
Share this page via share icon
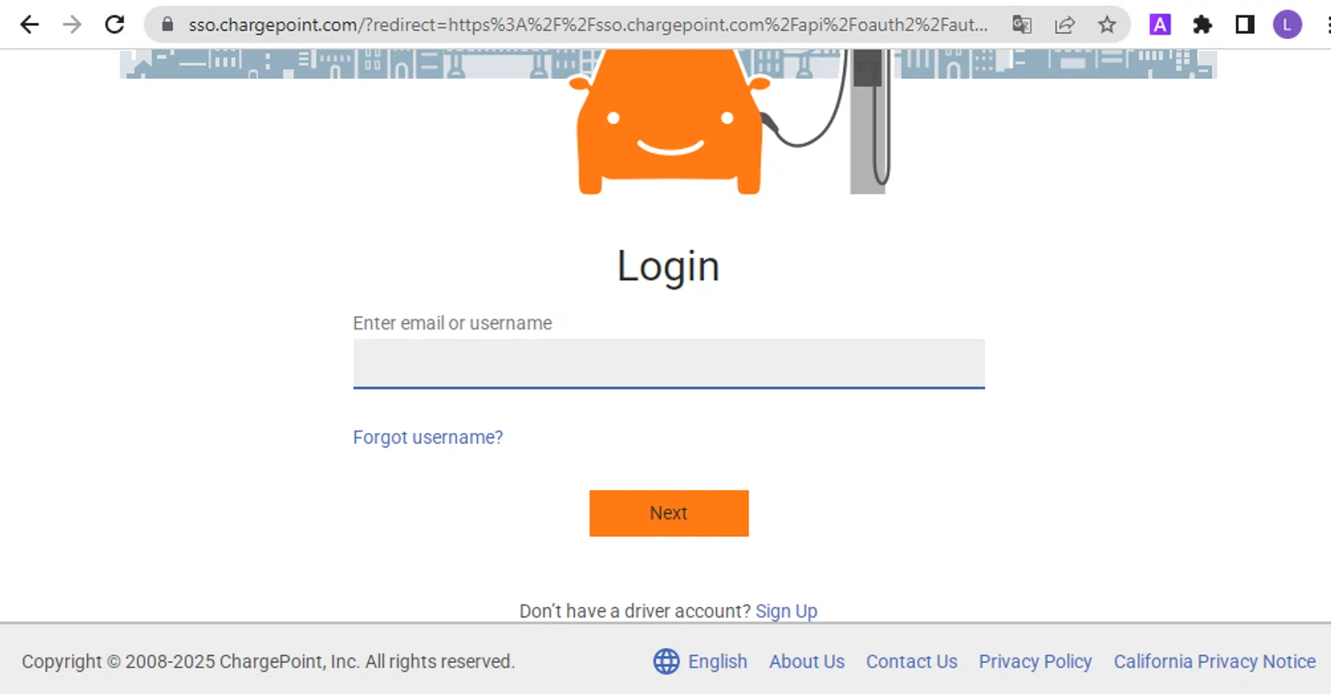(x=1065, y=25)
